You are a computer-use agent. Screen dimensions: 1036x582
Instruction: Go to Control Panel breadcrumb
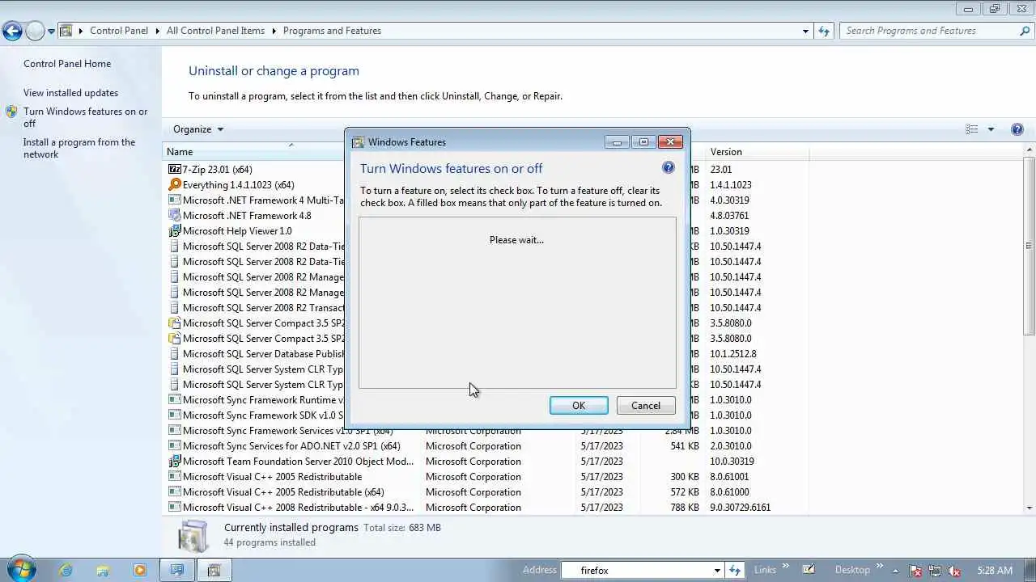pos(119,31)
